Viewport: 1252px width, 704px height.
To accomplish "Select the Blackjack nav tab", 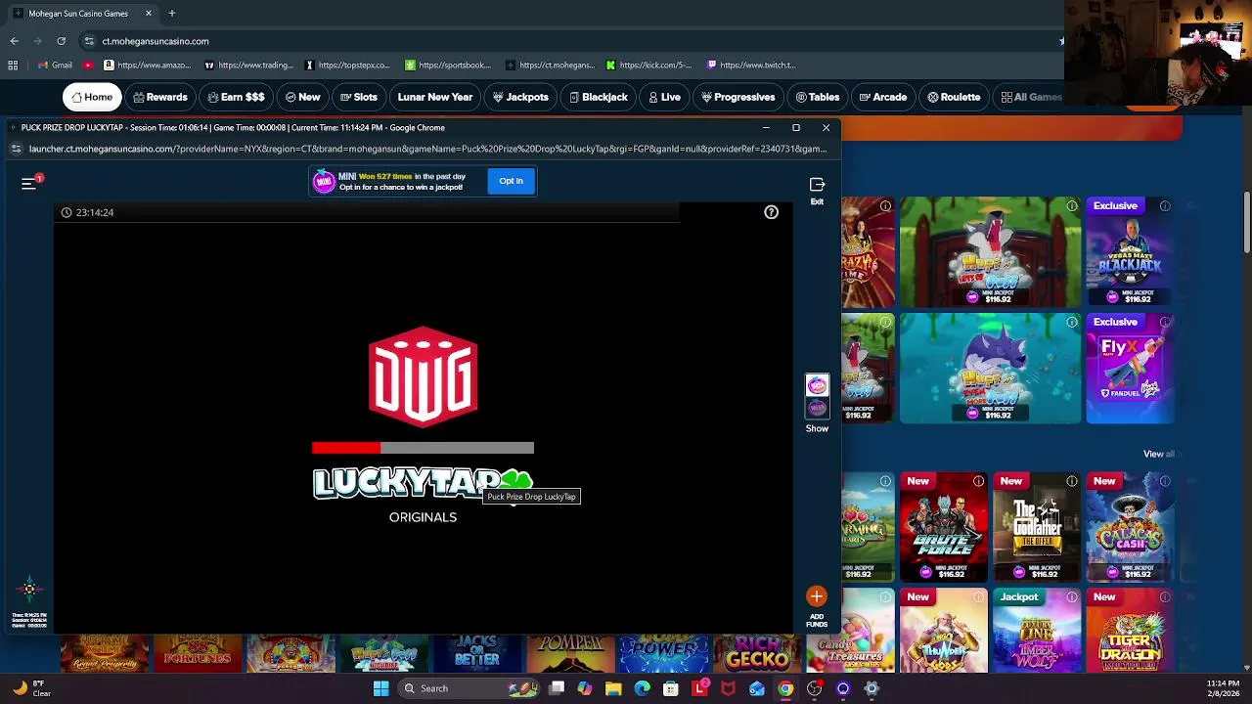I will 598,97.
